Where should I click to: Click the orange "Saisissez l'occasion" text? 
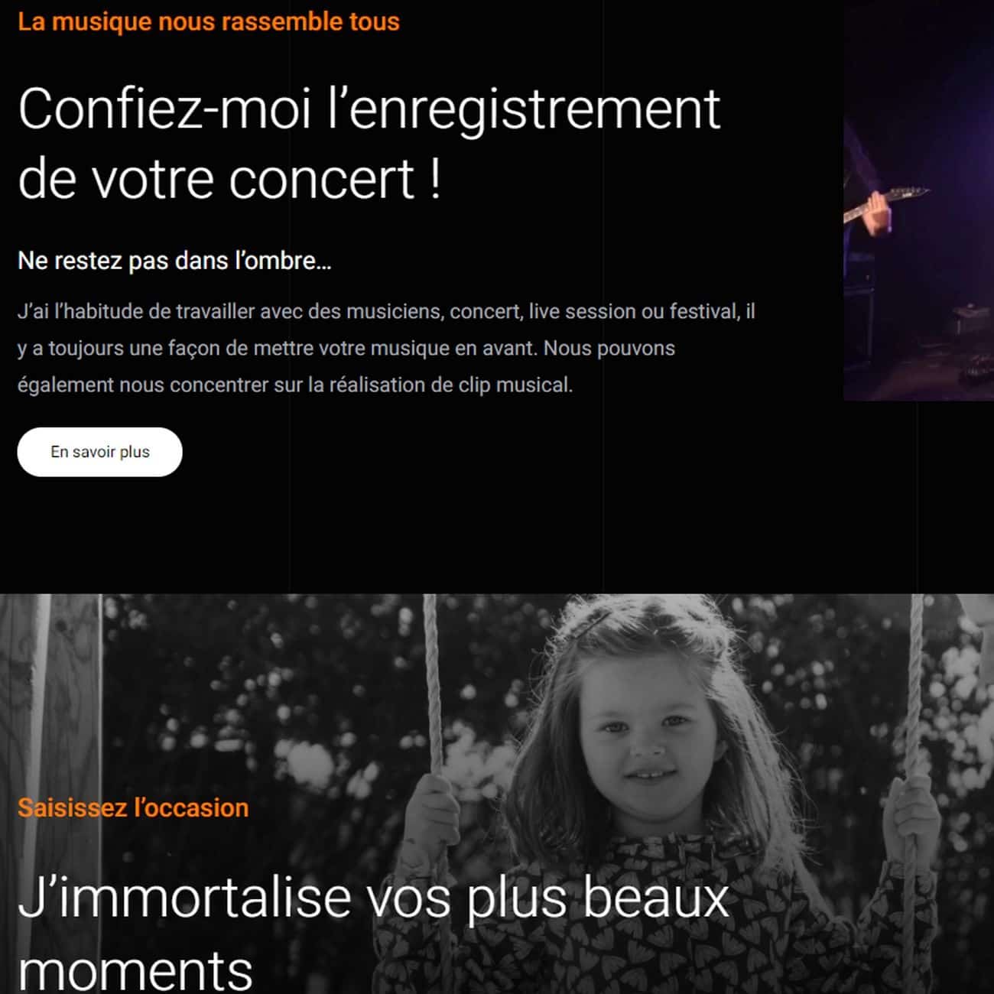[133, 807]
